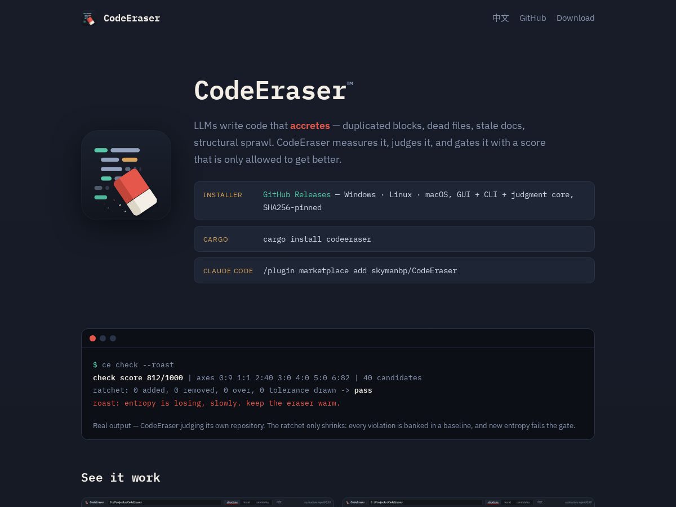Click "SHA256-pinned" in the installer row
Viewport: 676px width, 507px height.
tap(292, 207)
